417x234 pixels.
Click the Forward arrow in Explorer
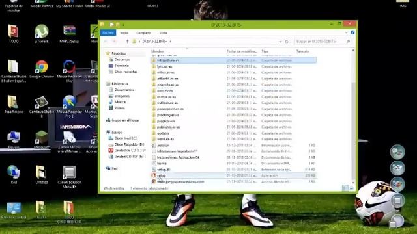pyautogui.click(x=114, y=42)
